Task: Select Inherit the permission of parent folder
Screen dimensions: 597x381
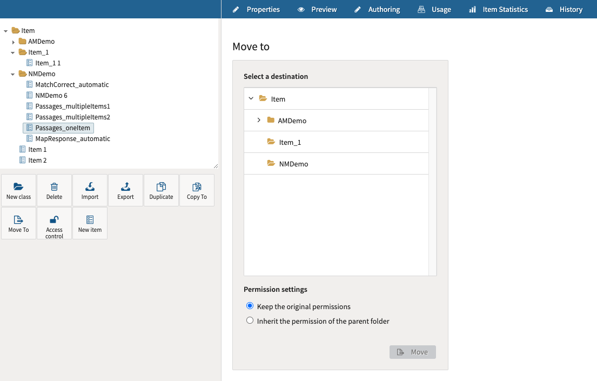Action: (x=250, y=320)
